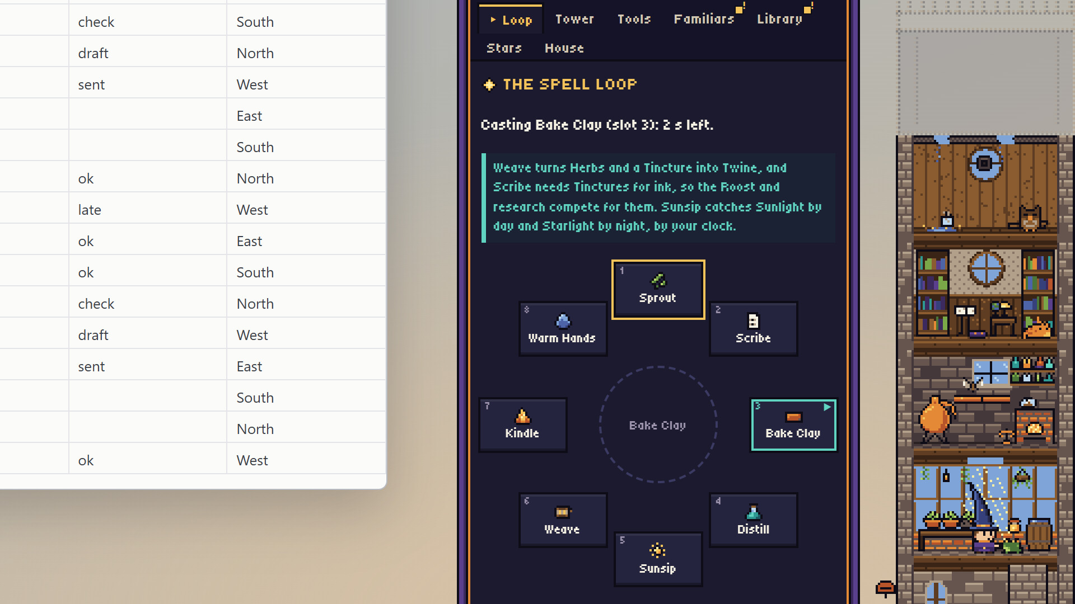Open the Library tab
Image resolution: width=1075 pixels, height=604 pixels.
(780, 19)
